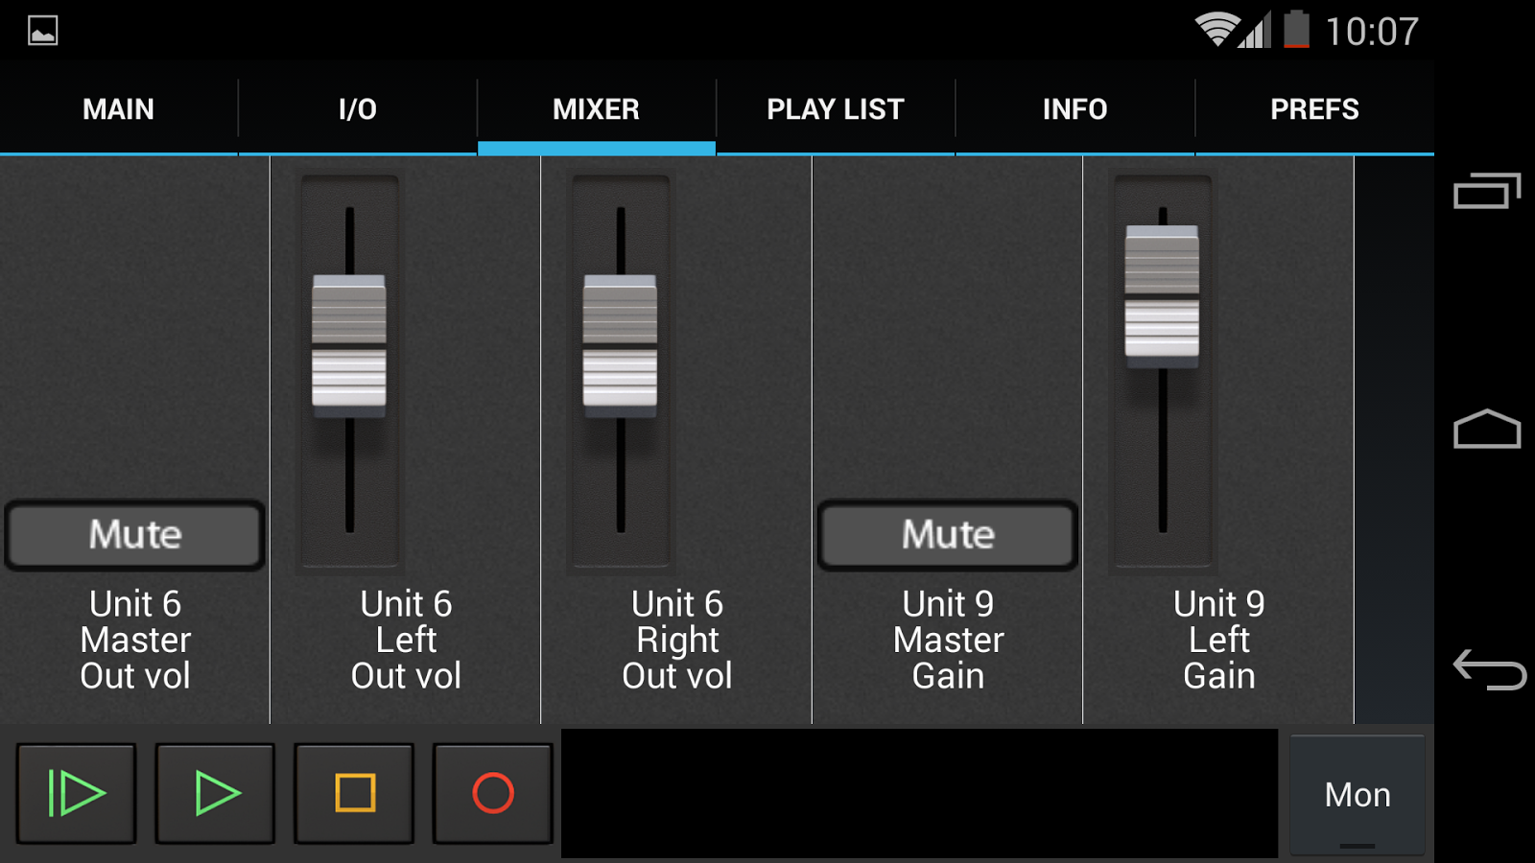Viewport: 1535px width, 863px height.
Task: Open the PREFS section
Action: pos(1313,108)
